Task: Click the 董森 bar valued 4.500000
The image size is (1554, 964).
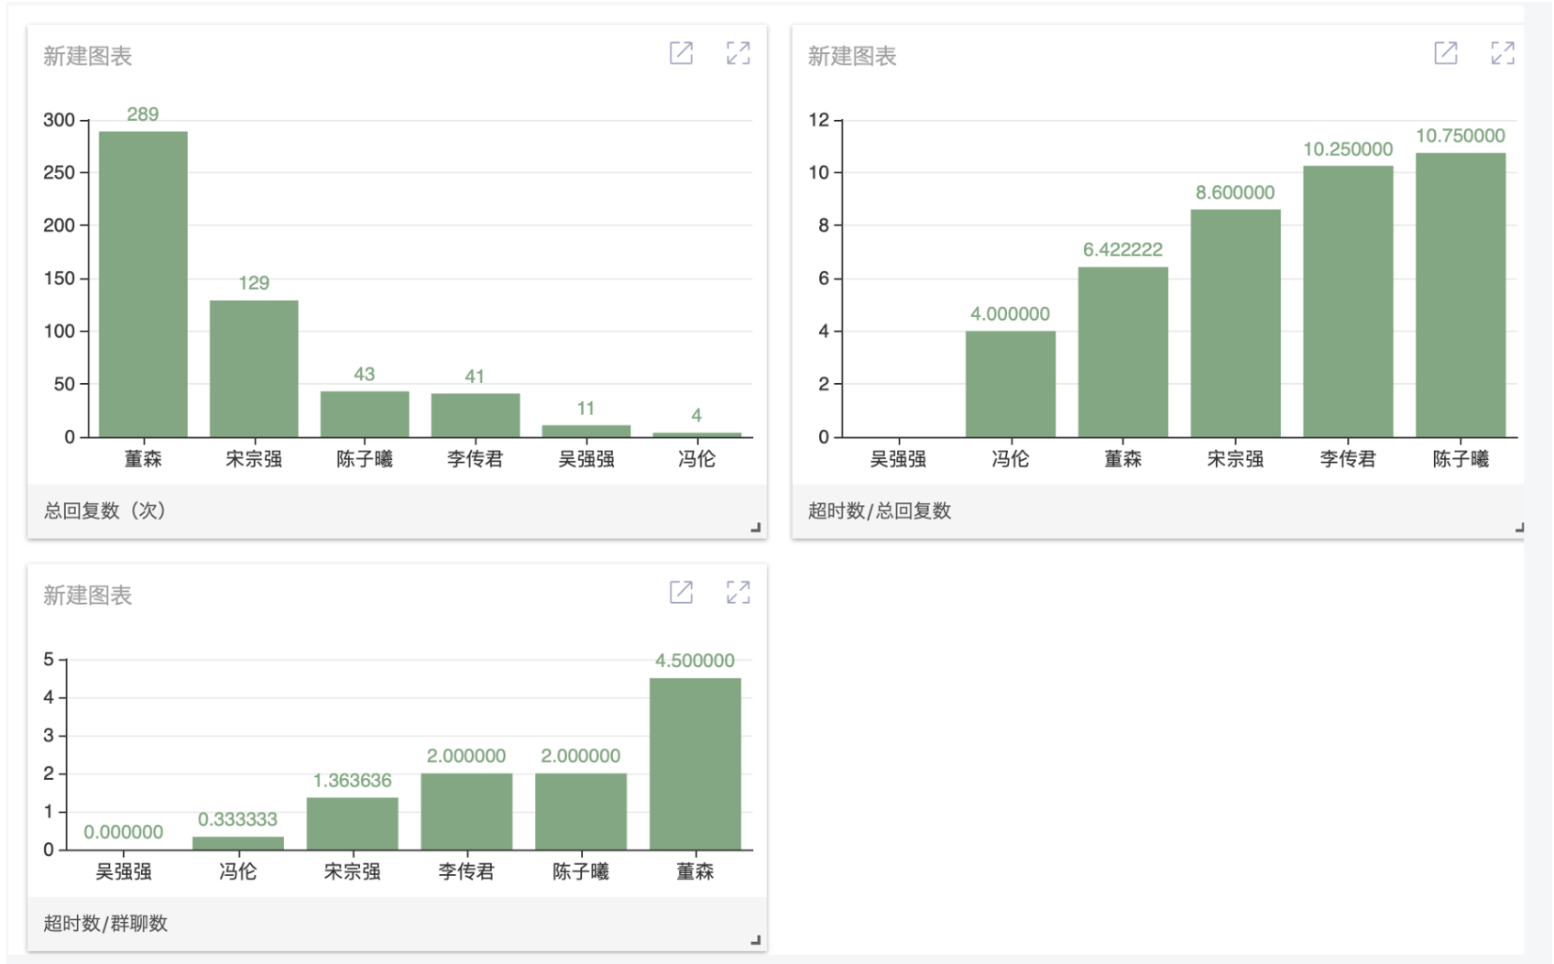Action: tap(695, 763)
